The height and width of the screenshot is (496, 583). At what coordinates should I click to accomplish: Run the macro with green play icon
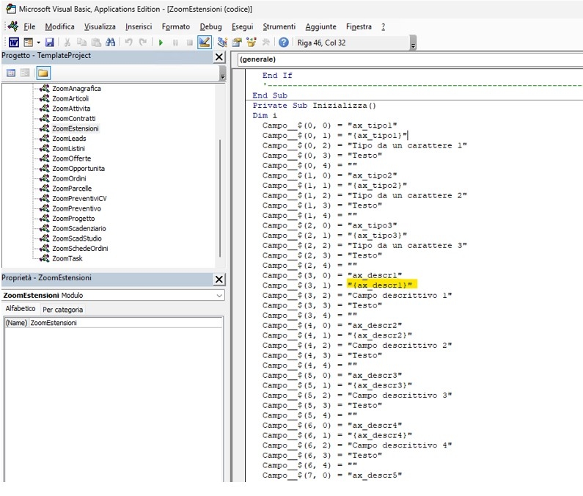[161, 43]
